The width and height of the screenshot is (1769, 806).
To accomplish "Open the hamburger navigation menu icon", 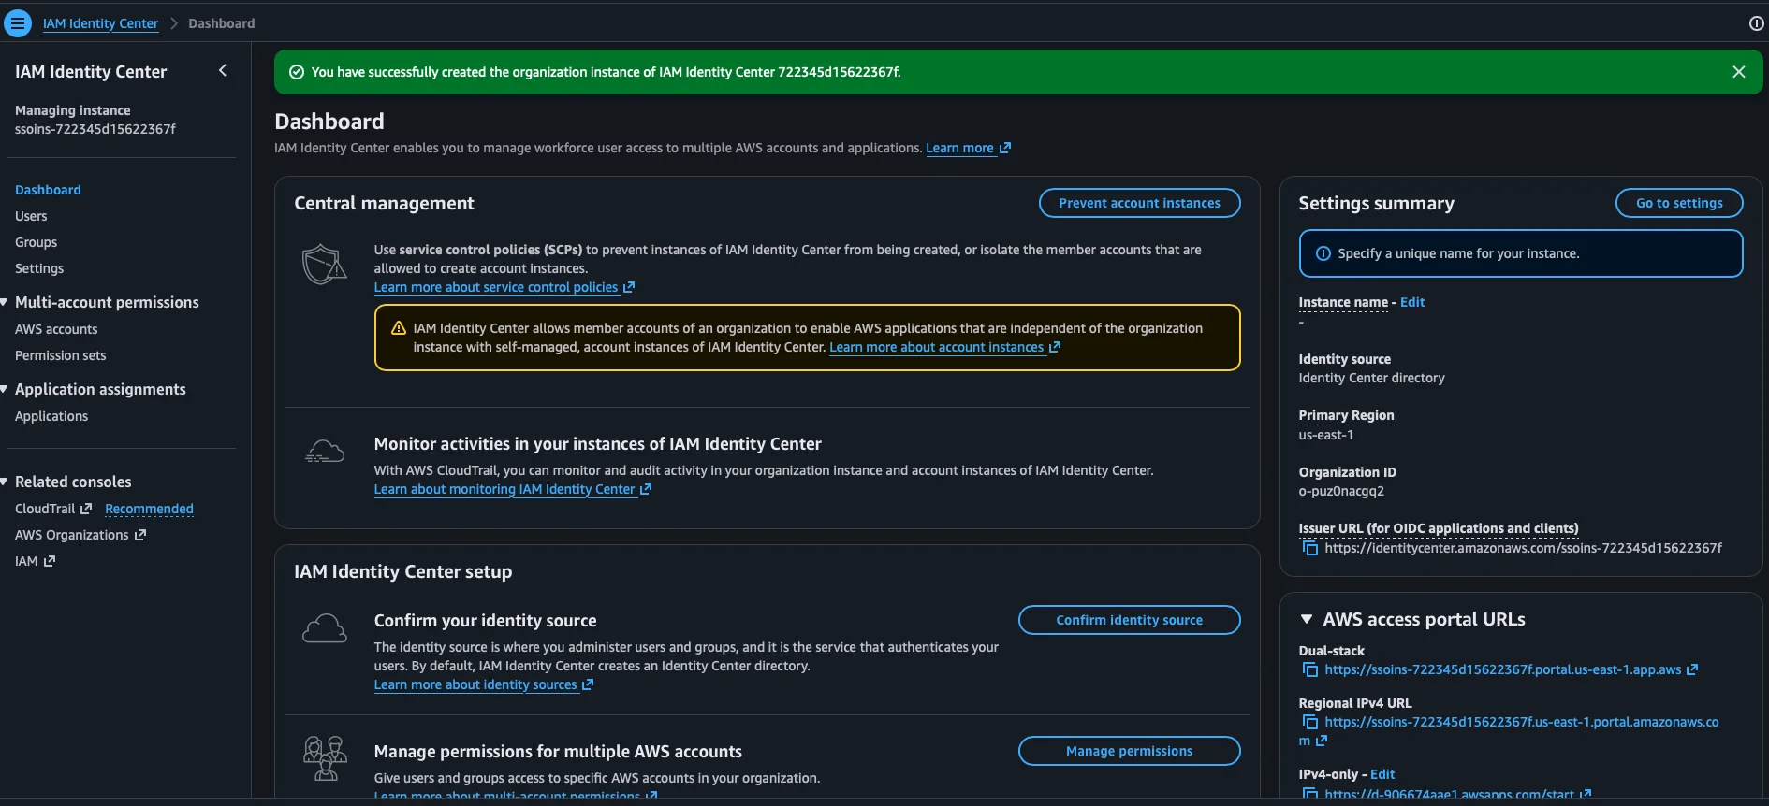I will (x=18, y=23).
